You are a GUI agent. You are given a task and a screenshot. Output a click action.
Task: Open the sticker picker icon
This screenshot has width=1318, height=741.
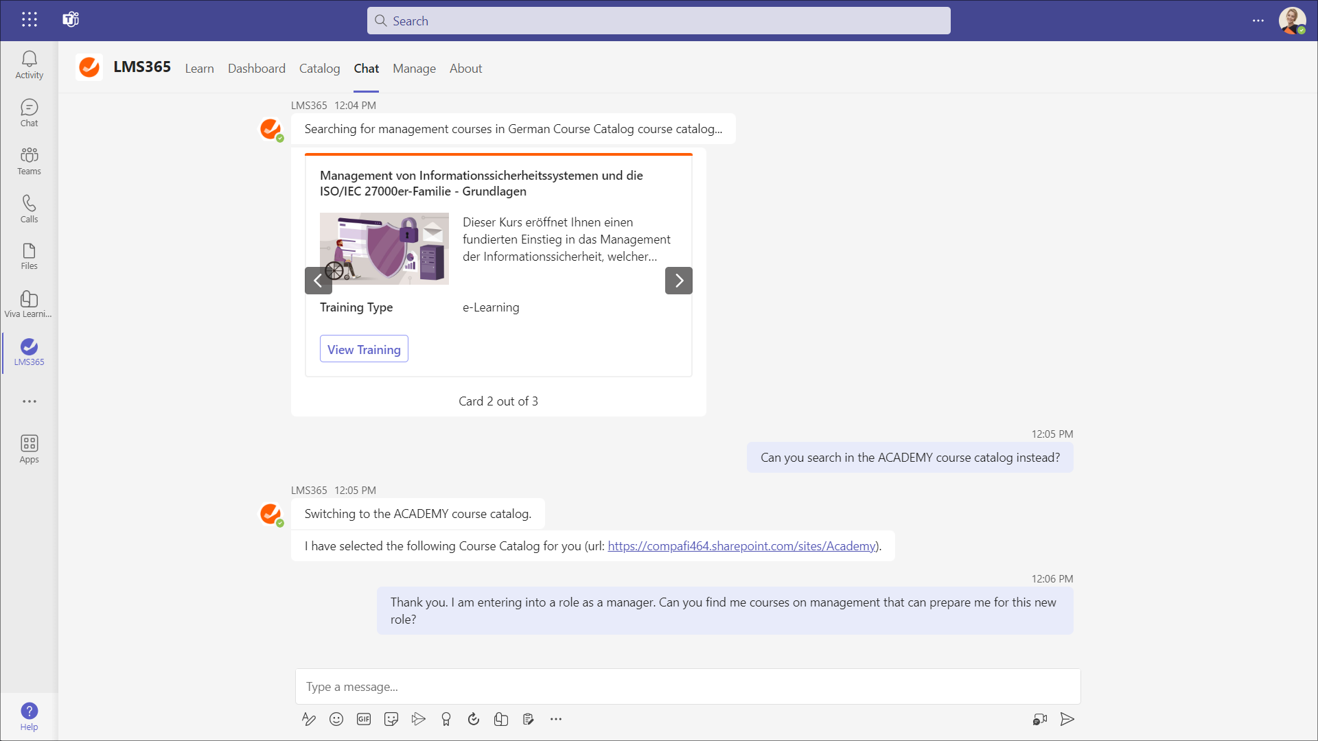pos(391,719)
